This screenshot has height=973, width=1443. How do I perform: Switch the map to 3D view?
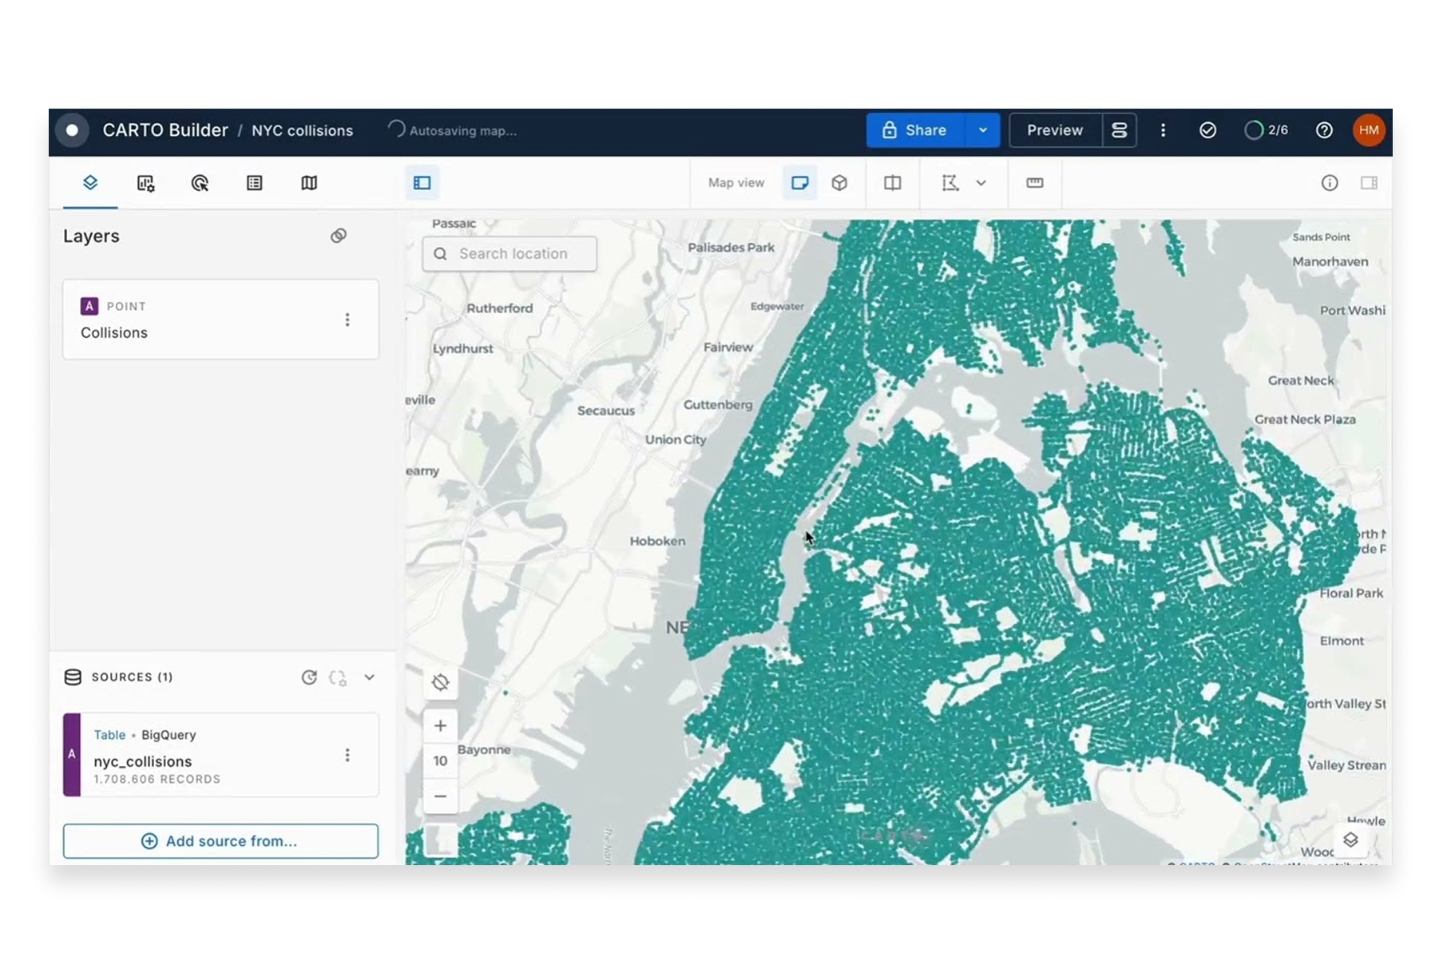click(x=839, y=183)
